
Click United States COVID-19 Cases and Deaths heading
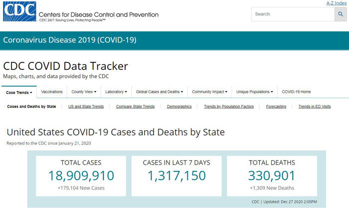pos(116,132)
